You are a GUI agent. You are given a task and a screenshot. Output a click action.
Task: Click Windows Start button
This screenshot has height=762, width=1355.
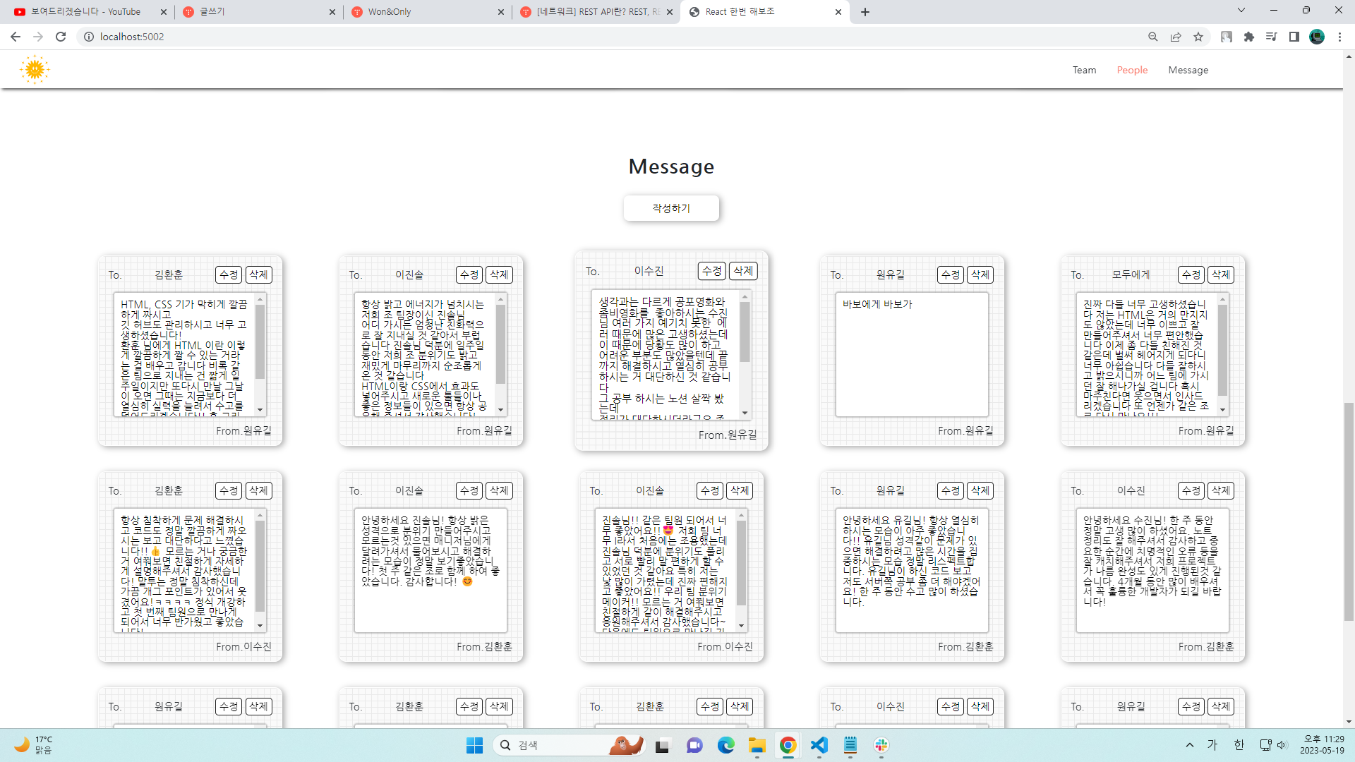[x=474, y=745]
